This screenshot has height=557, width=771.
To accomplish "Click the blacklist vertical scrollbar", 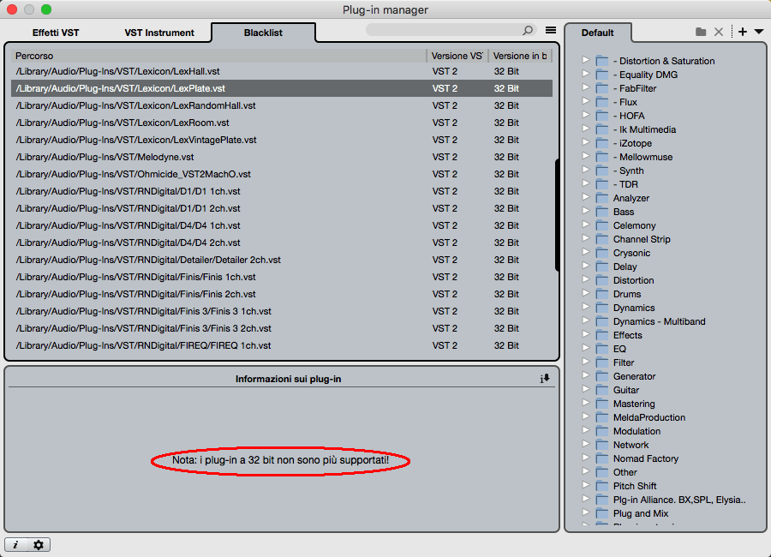I will [x=557, y=215].
